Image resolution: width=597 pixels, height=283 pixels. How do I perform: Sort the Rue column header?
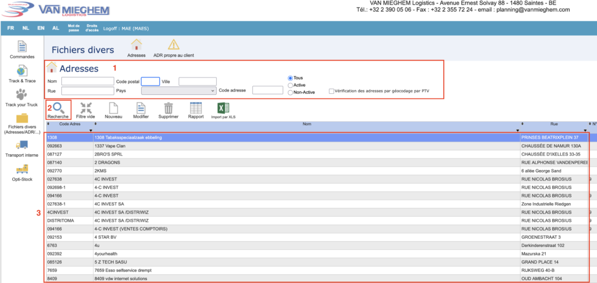(554, 124)
